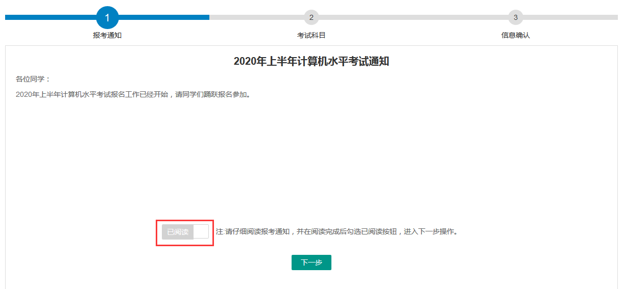Click the note starting with 注:请仔细阅读报考通知

[x=337, y=232]
